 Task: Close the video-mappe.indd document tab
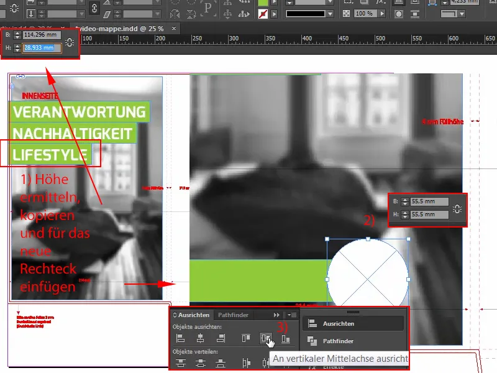[174, 28]
